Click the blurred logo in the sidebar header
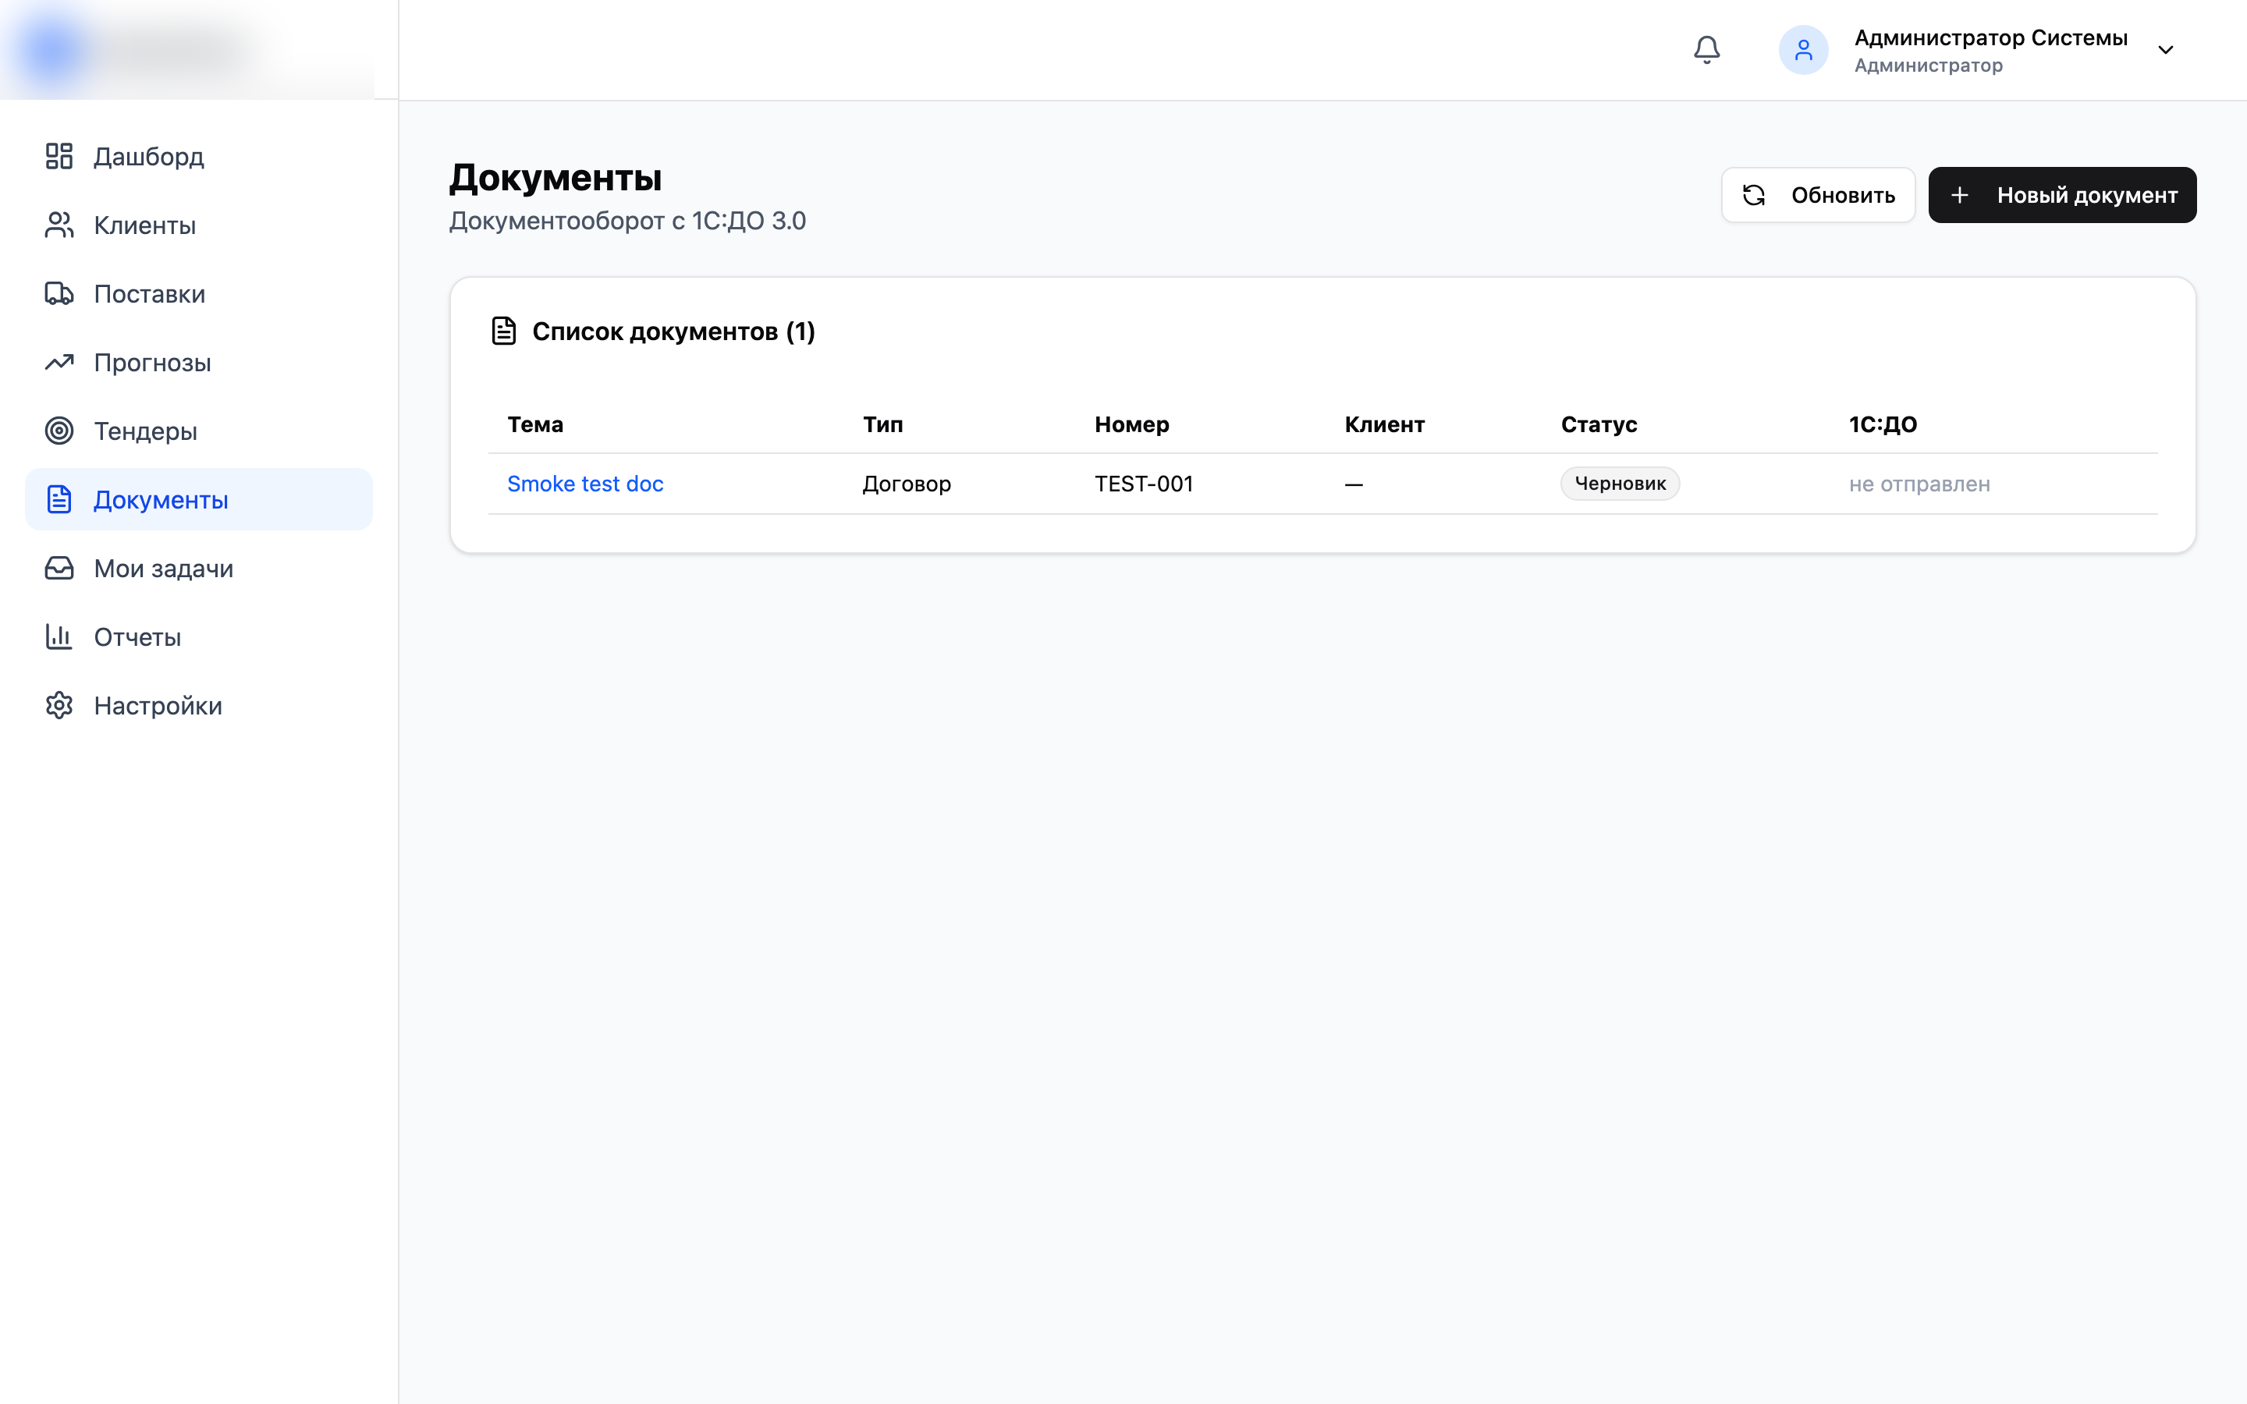The image size is (2247, 1404). pos(140,50)
